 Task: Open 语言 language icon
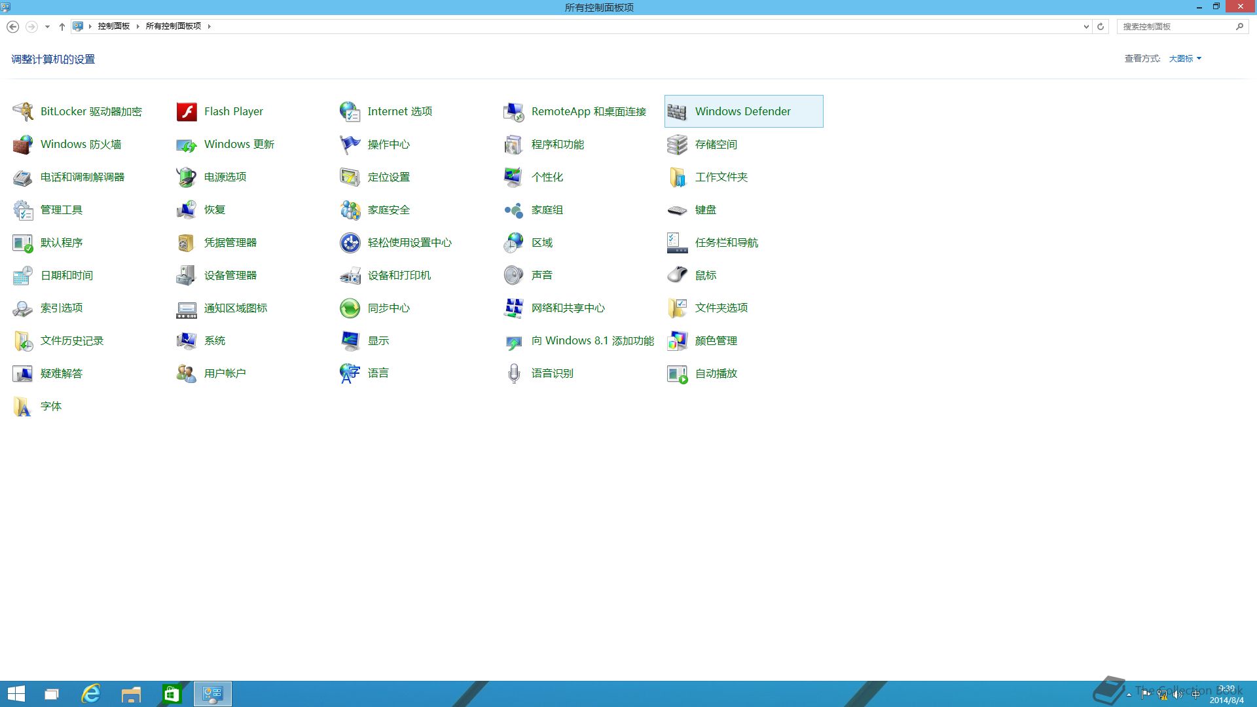tap(350, 373)
